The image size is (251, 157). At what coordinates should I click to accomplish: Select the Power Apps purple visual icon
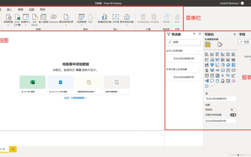pyautogui.click(x=233, y=81)
